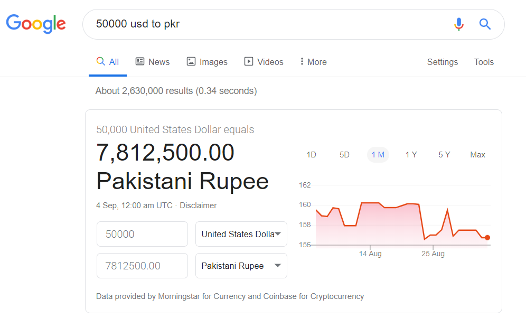This screenshot has height=318, width=526.
Task: Open the United States Dollar currency dropdown
Action: point(241,234)
